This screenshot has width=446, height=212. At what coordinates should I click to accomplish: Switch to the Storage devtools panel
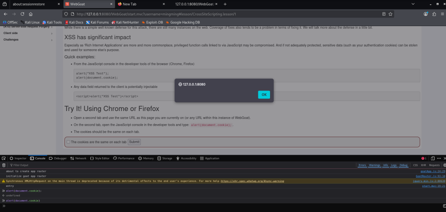pyautogui.click(x=165, y=158)
